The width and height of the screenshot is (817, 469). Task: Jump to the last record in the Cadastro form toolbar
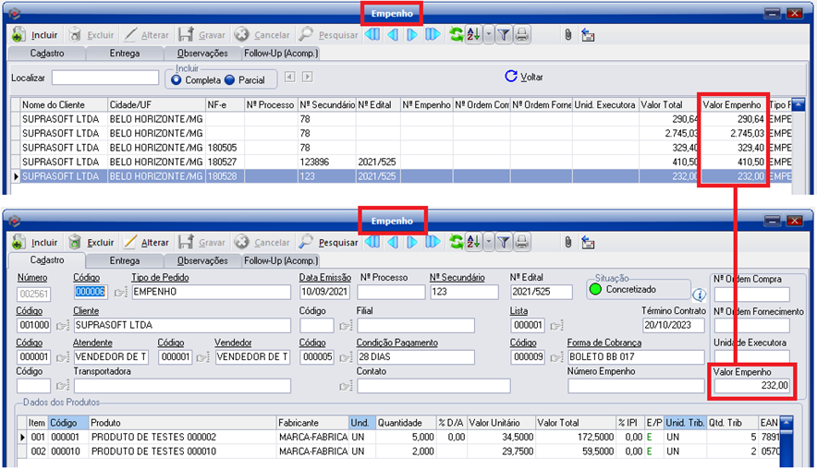[x=432, y=242]
